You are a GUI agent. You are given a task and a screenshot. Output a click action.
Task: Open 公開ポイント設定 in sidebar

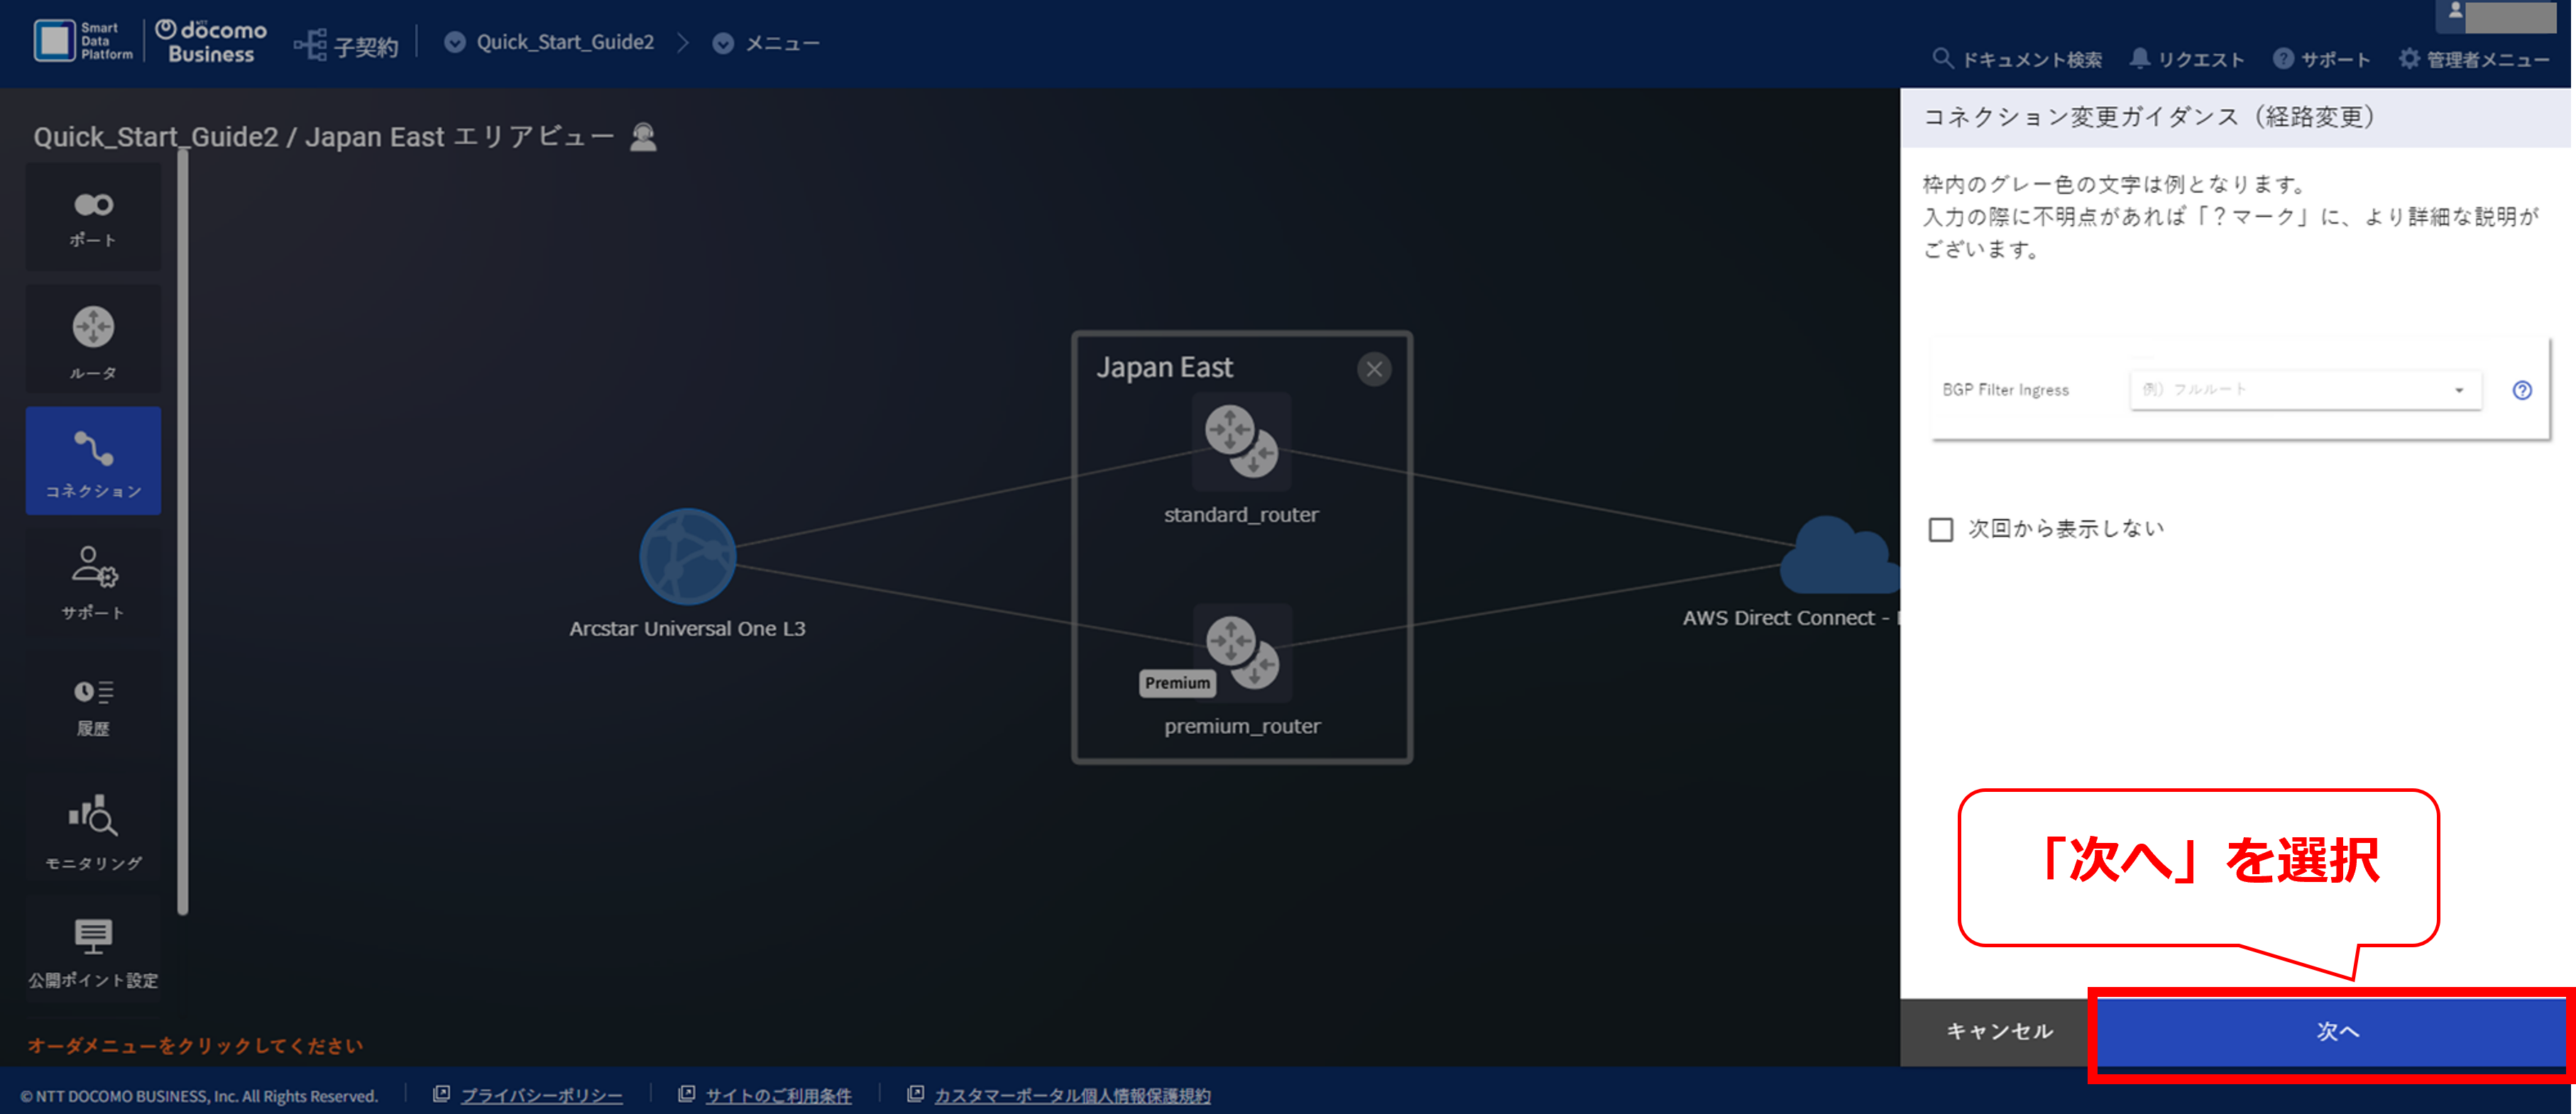pos(93,951)
